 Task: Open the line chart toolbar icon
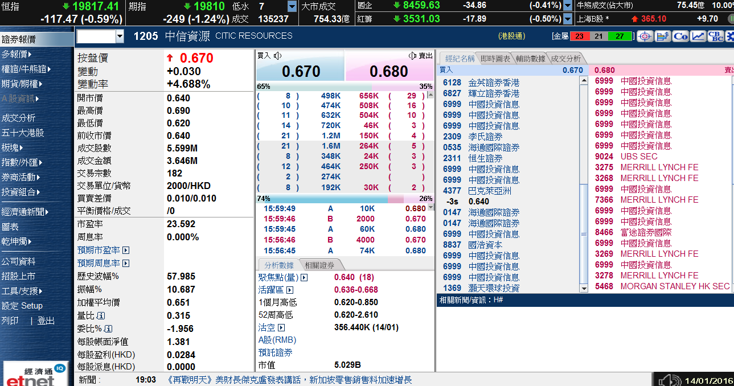pyautogui.click(x=698, y=36)
